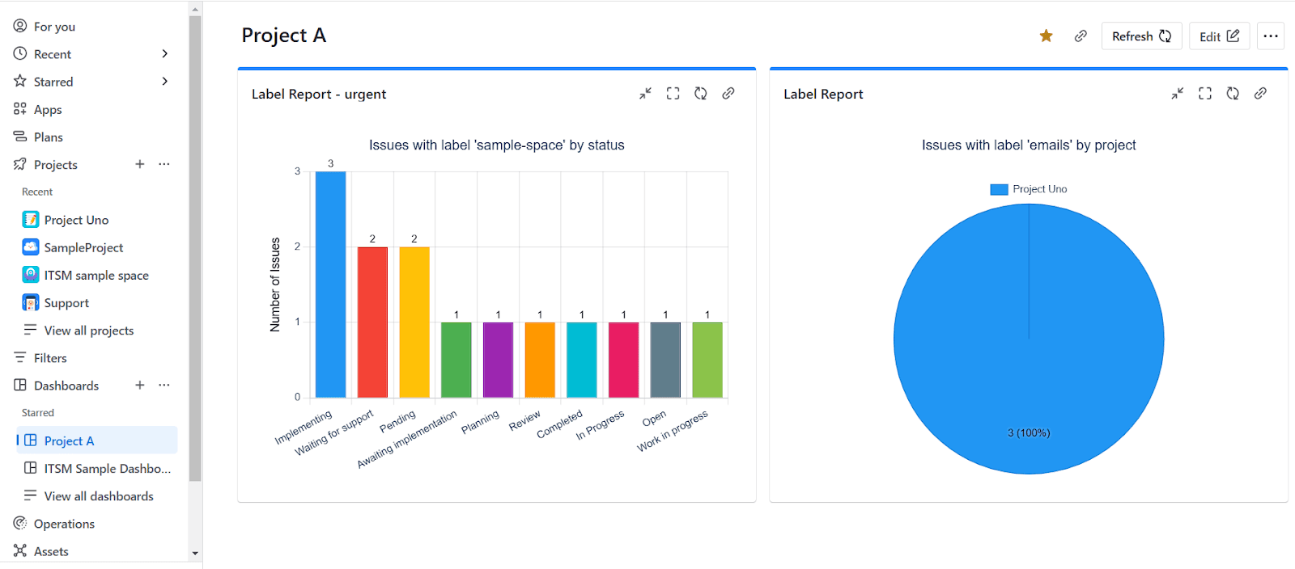Minimize the emails Label Report gadget
Image resolution: width=1295 pixels, height=569 pixels.
pyautogui.click(x=1177, y=94)
